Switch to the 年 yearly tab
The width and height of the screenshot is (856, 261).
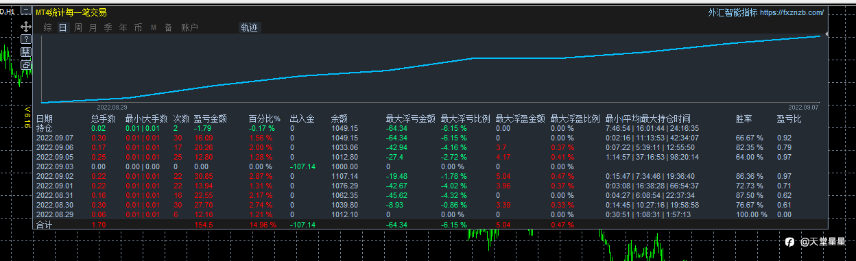123,27
